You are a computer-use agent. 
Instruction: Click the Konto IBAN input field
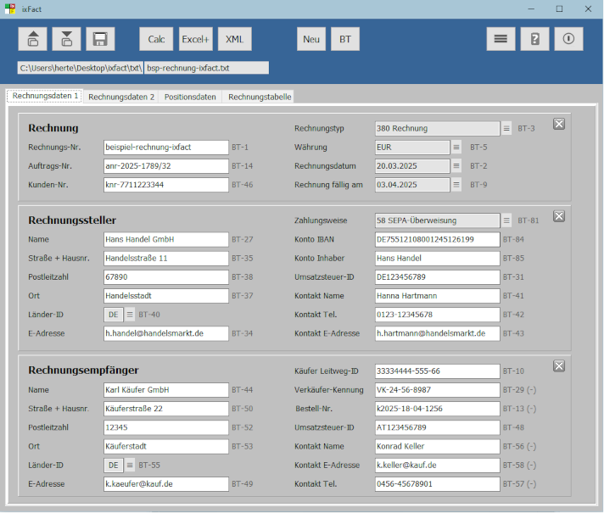(437, 239)
